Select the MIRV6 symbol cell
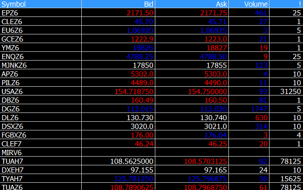This screenshot has width=303, height=190. click(x=41, y=153)
